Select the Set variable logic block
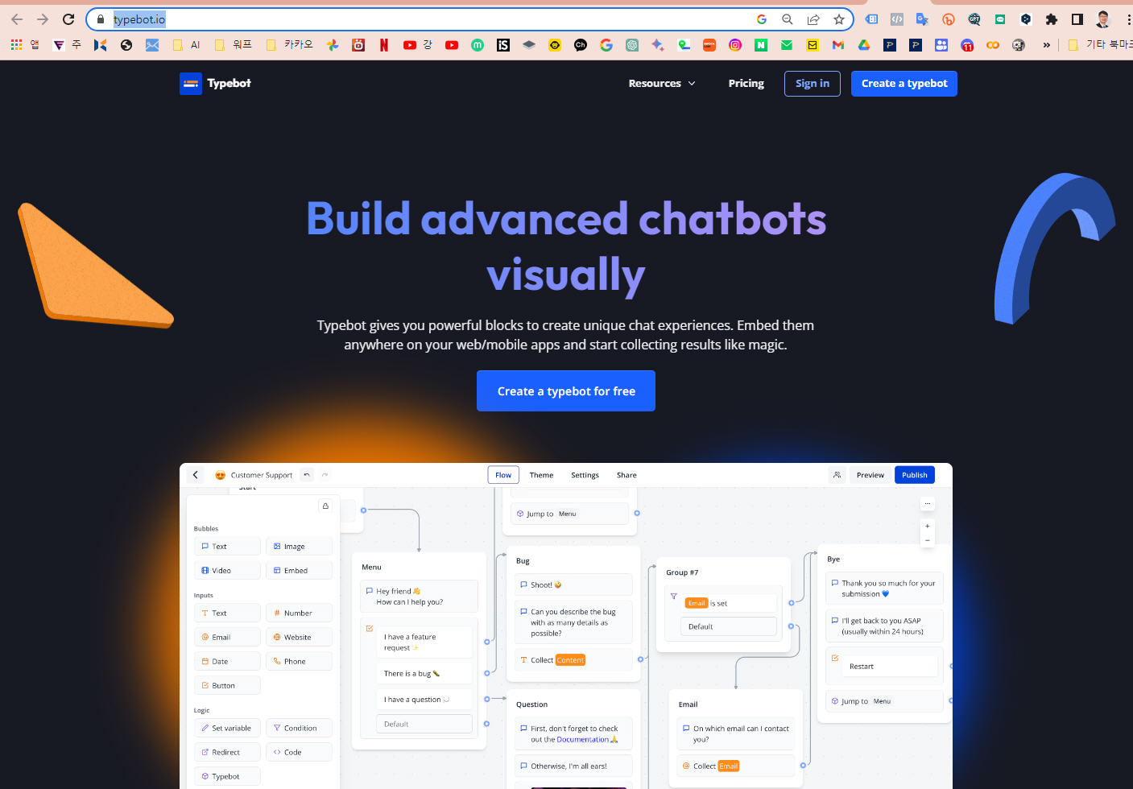Image resolution: width=1133 pixels, height=789 pixels. pyautogui.click(x=227, y=728)
